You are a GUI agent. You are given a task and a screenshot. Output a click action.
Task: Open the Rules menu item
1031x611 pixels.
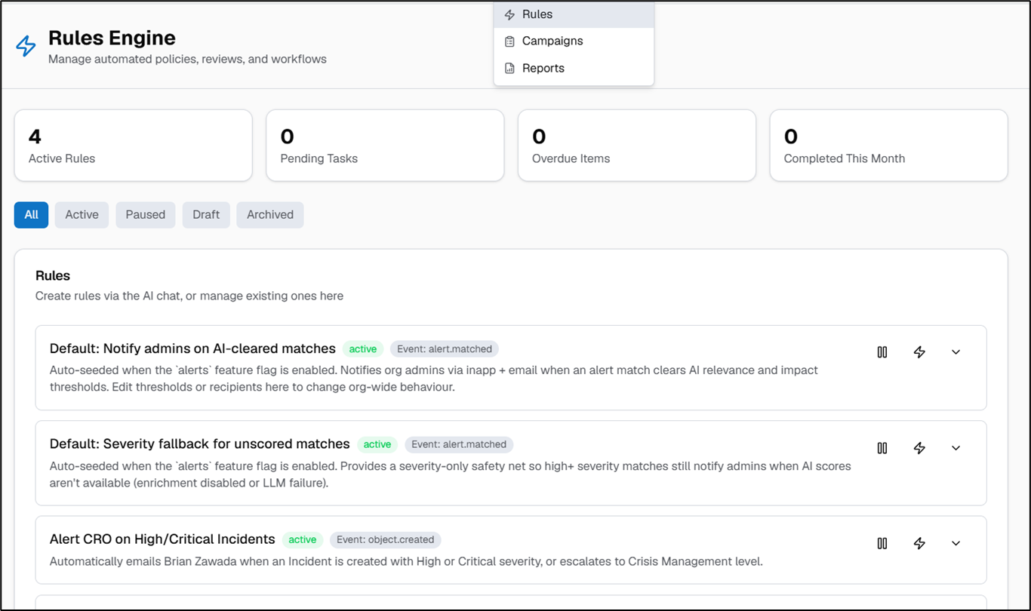tap(574, 15)
